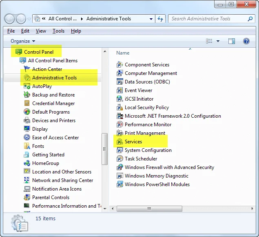Click the Windows Firewall with Advanced Security icon
This screenshot has width=259, height=237.
pyautogui.click(x=120, y=167)
